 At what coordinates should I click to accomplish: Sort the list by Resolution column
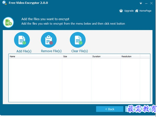[130, 56]
